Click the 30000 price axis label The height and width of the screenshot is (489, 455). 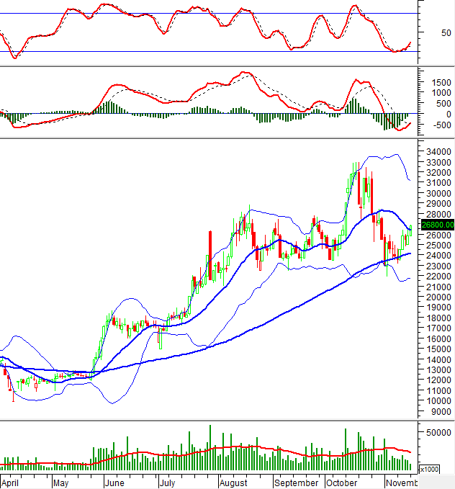coord(438,194)
